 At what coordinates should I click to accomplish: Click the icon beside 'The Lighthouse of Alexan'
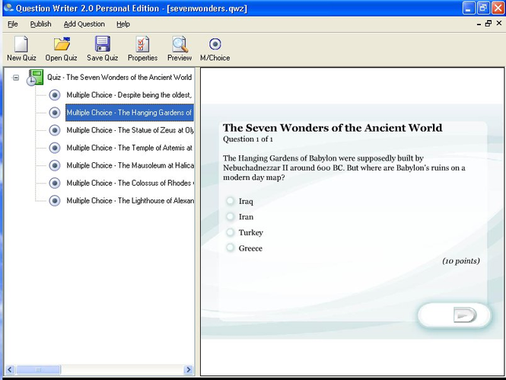(x=55, y=200)
